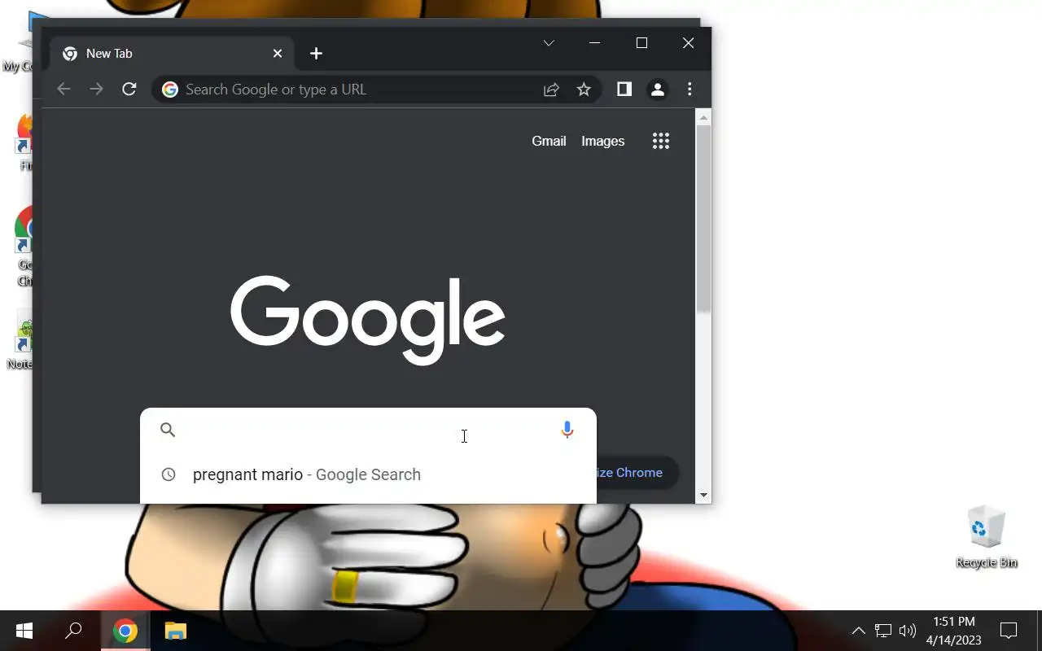
Task: Click the history clock icon beside suggestion
Action: (x=168, y=474)
